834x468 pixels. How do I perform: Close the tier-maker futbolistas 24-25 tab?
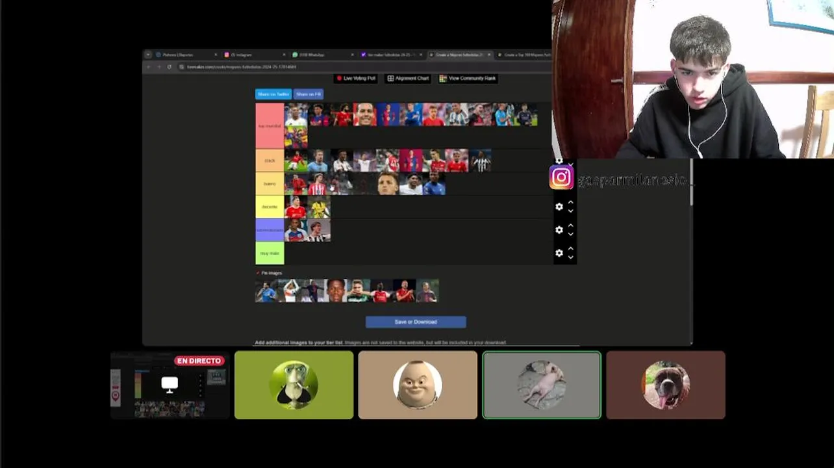pyautogui.click(x=420, y=55)
